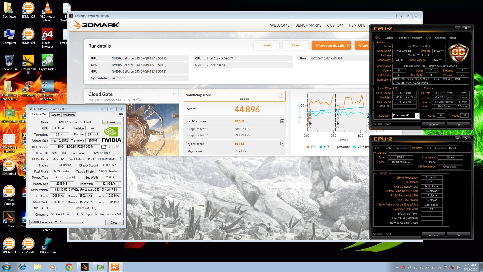Click the BIOS version share arrow icon

(104, 147)
